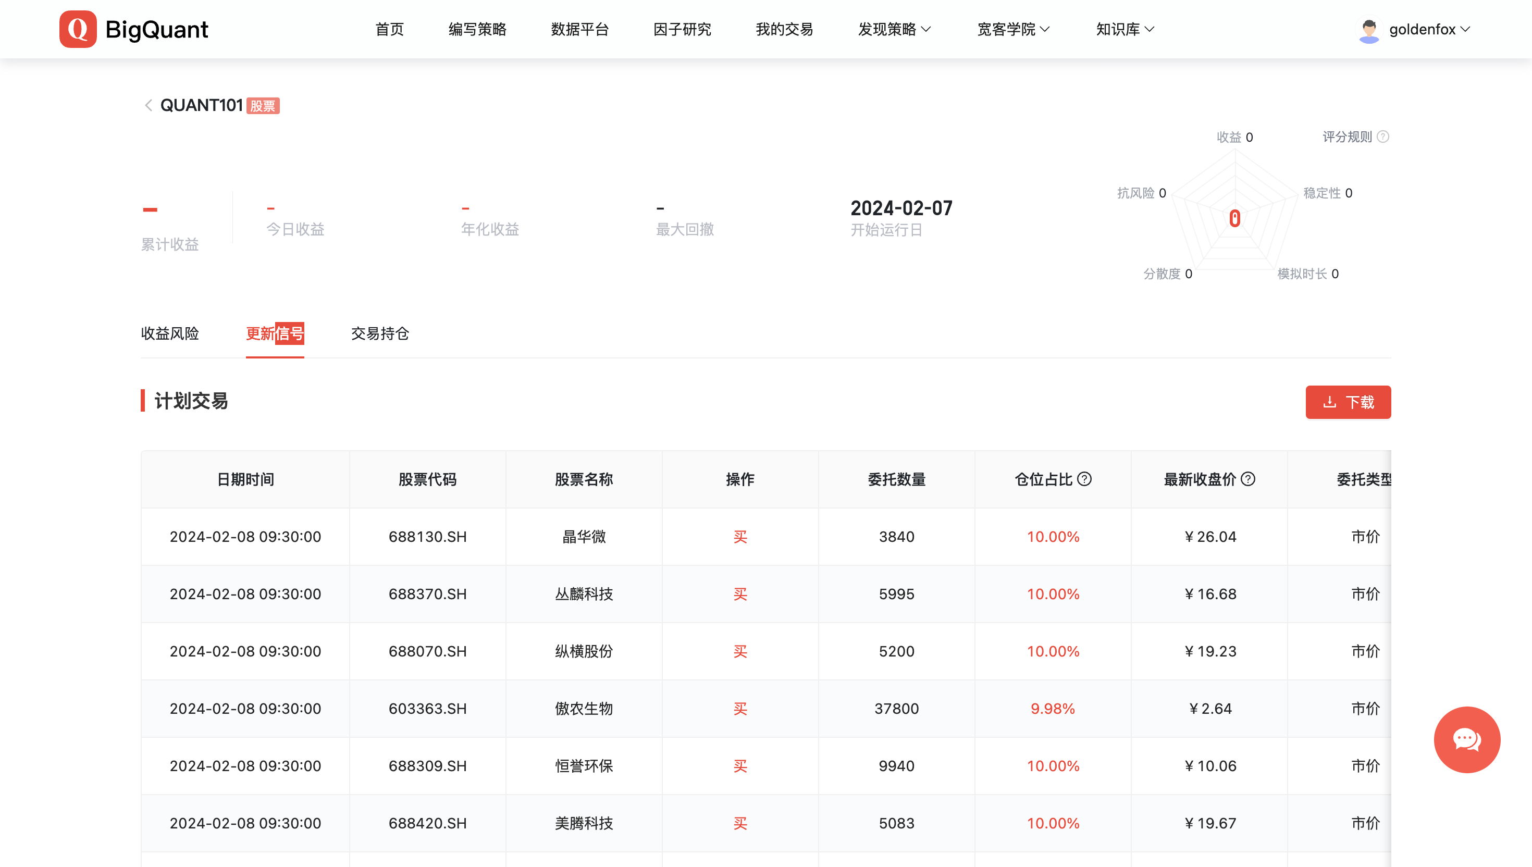Select the 更新信号 tab

point(275,333)
